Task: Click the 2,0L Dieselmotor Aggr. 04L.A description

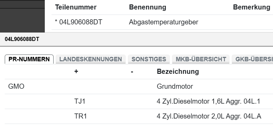Action: (209, 116)
